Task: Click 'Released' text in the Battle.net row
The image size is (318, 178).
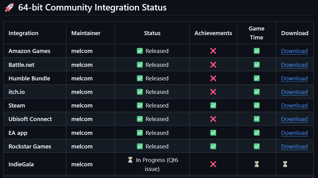Action: 157,65
